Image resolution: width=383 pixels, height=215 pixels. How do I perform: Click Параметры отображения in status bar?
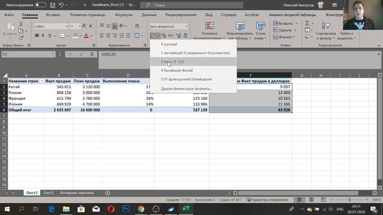point(268,199)
